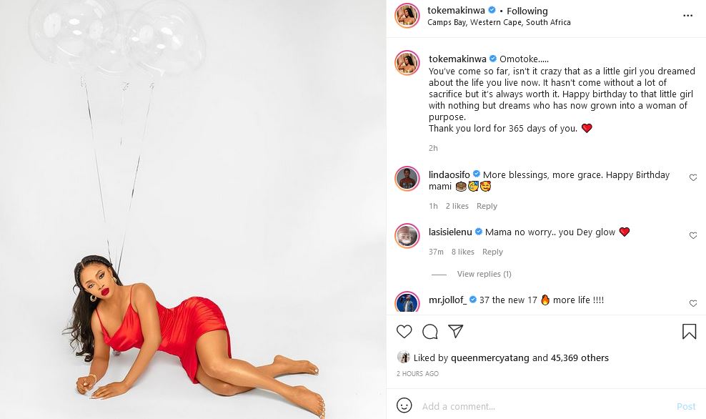Click the Post comment button
Screen dimensions: 706x419
tap(686, 406)
